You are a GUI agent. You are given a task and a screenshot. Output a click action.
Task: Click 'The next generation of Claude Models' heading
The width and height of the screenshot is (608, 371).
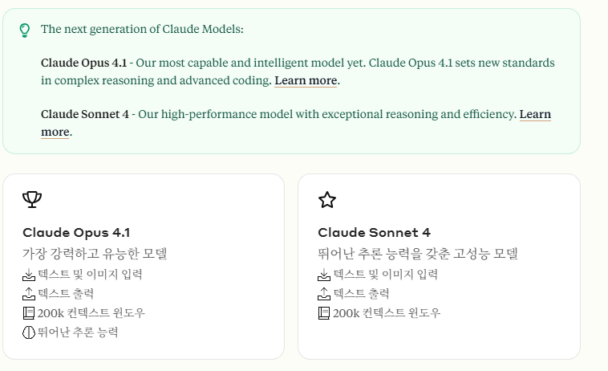point(142,30)
